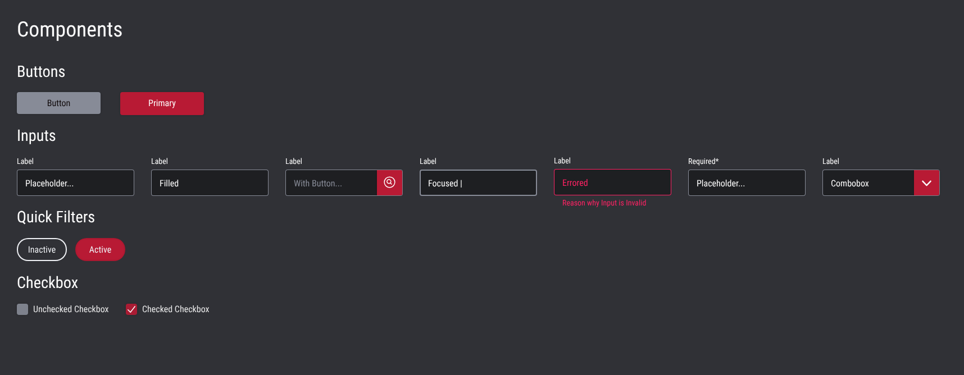Tick the Unchecked Checkbox box
The width and height of the screenshot is (964, 375).
[x=22, y=309]
